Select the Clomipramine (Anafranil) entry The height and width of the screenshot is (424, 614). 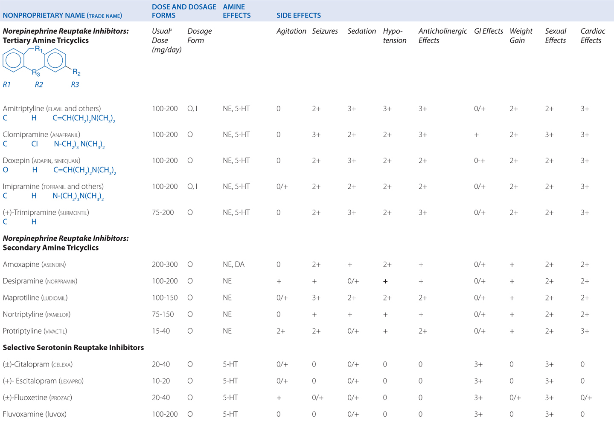point(41,135)
